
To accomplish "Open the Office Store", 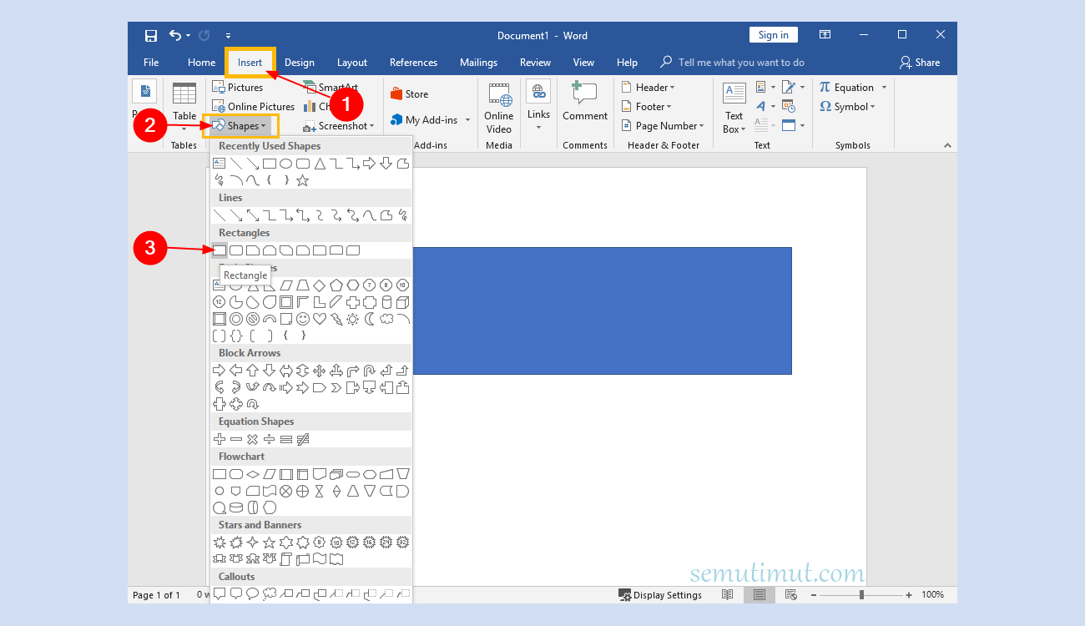I will pyautogui.click(x=409, y=94).
